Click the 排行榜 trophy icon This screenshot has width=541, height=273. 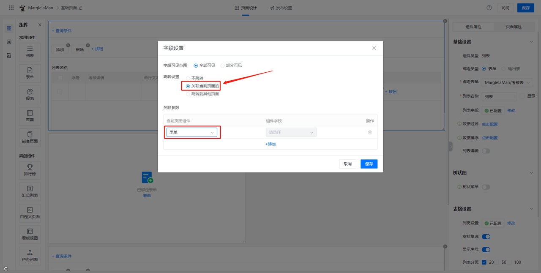pos(30,167)
